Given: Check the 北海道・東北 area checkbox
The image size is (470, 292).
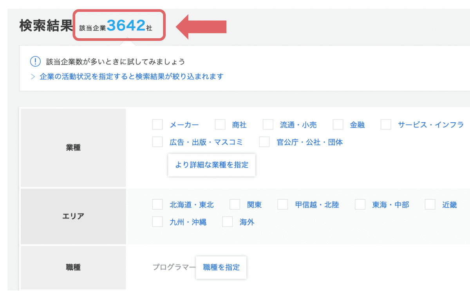Looking at the screenshot, I should pos(157,204).
